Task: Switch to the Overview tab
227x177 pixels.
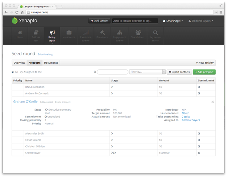Action: click(19, 63)
